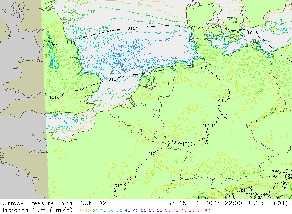
Task: Select the 25 value in the bottom legend
Action: (x=104, y=210)
